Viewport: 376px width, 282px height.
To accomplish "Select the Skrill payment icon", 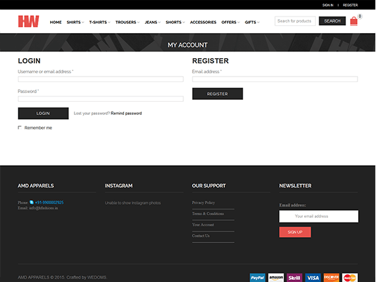I will (294, 277).
